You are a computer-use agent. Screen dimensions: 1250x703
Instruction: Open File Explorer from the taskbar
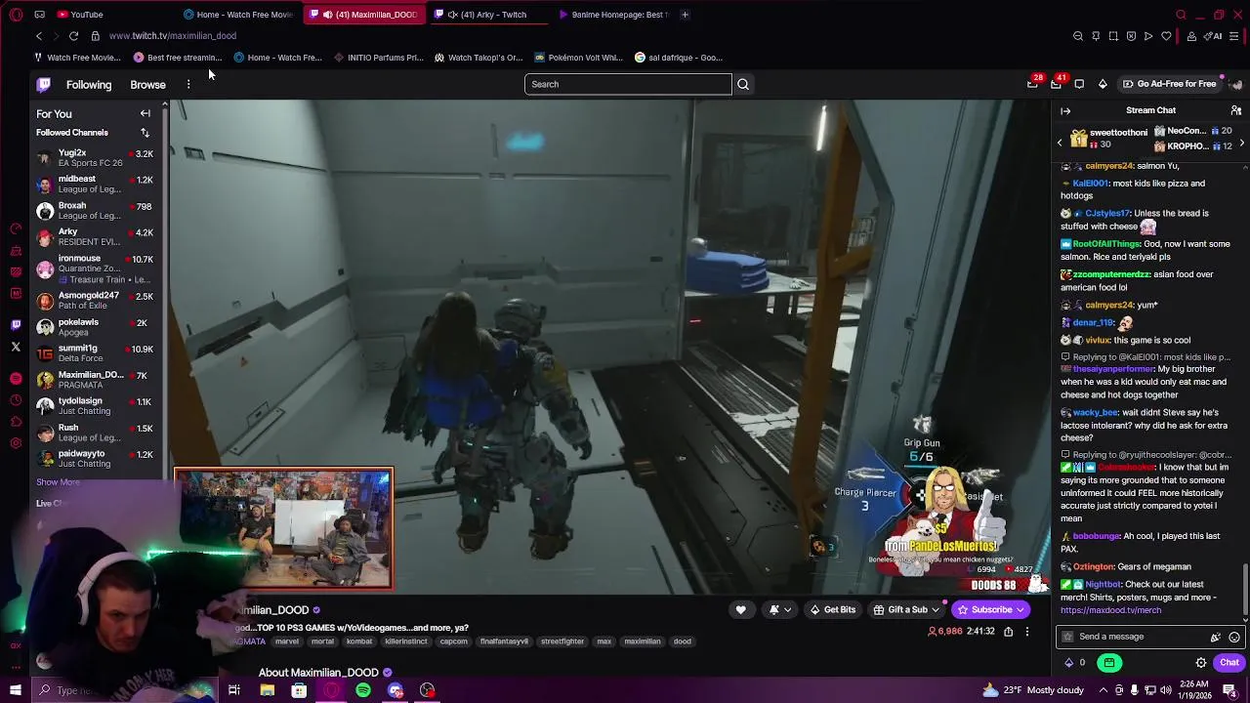(267, 690)
